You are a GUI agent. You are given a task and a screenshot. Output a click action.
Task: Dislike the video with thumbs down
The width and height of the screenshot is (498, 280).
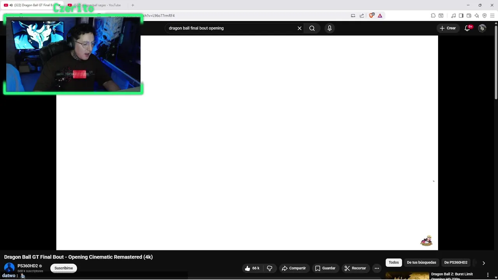(270, 268)
